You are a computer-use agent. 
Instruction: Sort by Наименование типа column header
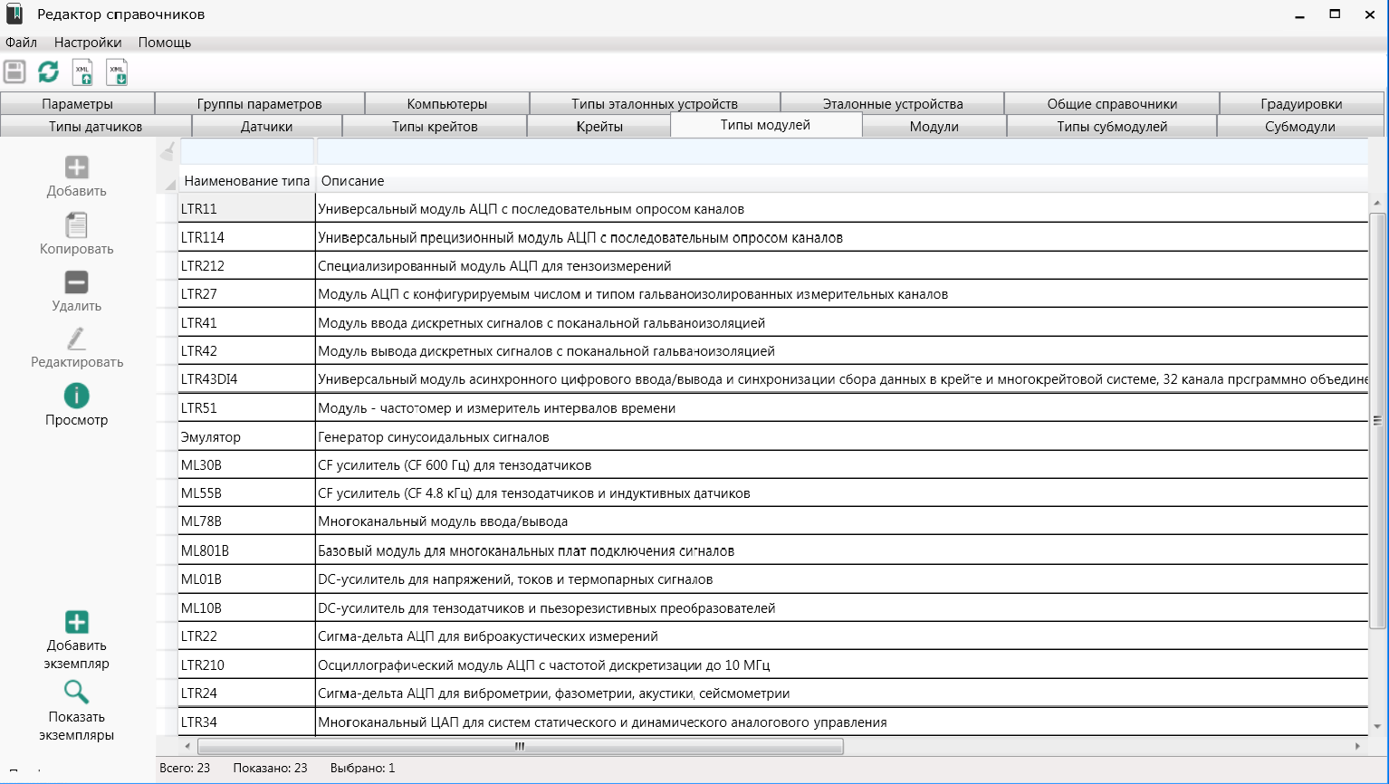click(247, 181)
